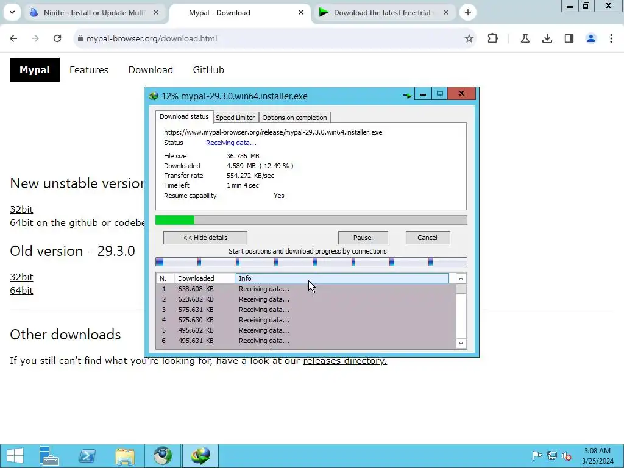Screen dimensions: 624x468
Task: Select connection row 3 with 575.631 KB
Action: coord(306,310)
